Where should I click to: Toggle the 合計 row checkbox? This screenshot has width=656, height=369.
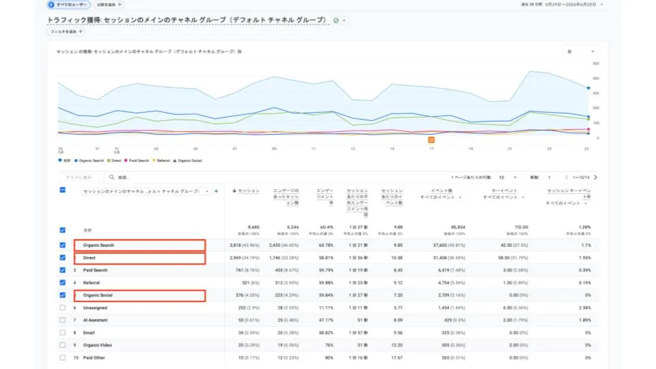[62, 230]
